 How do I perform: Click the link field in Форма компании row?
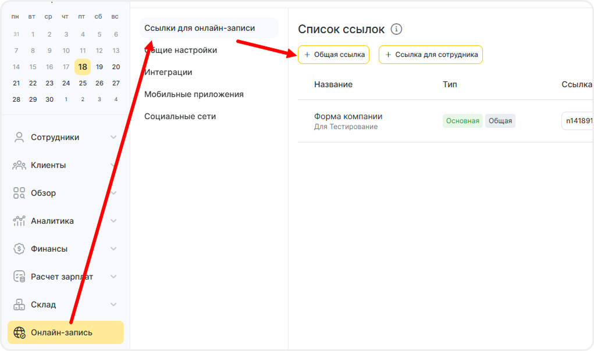click(577, 121)
